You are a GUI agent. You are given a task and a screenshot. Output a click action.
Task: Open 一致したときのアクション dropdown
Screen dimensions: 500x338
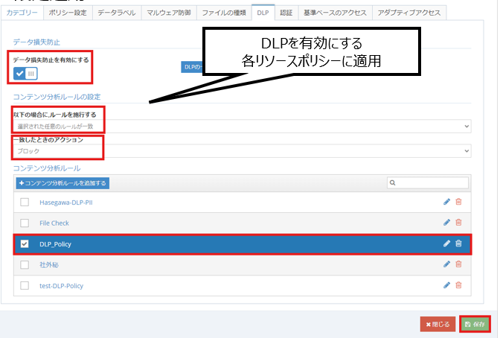243,151
